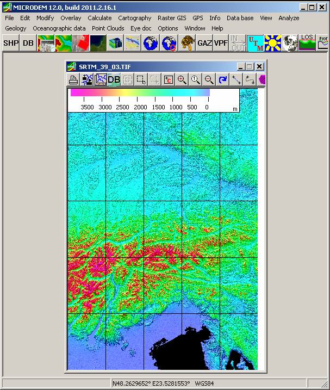Click the vector map with lines icon
The image size is (330, 390).
(x=133, y=43)
